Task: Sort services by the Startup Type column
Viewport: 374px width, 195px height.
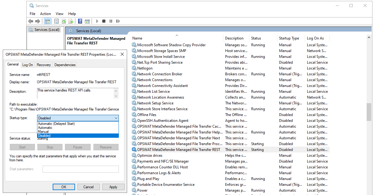Action: [289, 38]
